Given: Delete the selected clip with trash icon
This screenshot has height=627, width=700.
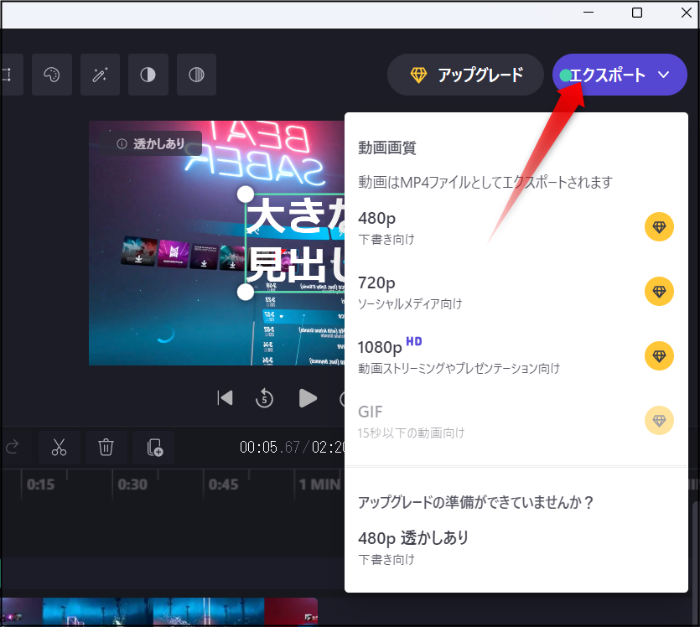Looking at the screenshot, I should pyautogui.click(x=106, y=447).
